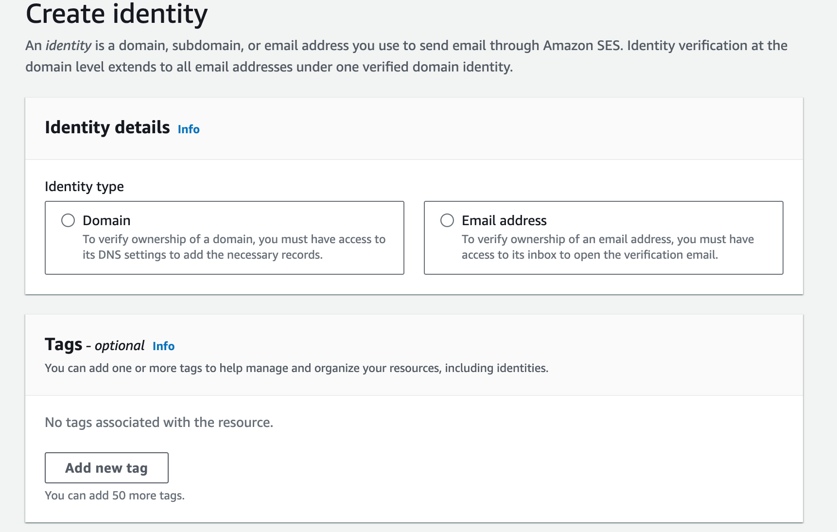The width and height of the screenshot is (837, 532).
Task: Click the 'Amazon SES' text in page intro
Action: (581, 46)
